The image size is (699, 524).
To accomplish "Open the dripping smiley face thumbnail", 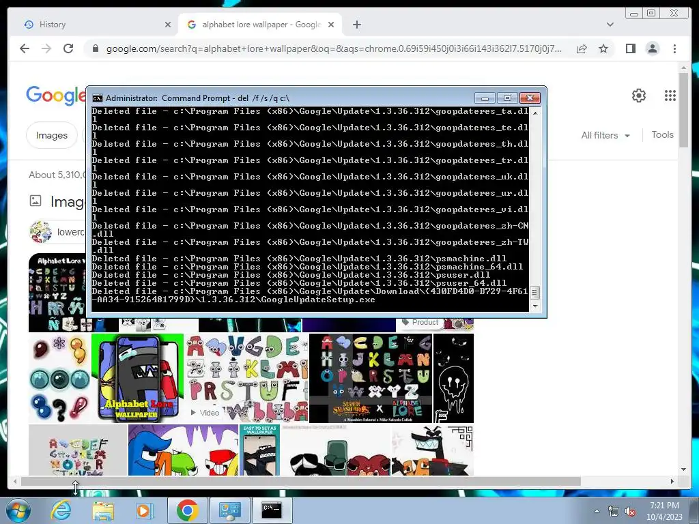I will click(x=453, y=378).
